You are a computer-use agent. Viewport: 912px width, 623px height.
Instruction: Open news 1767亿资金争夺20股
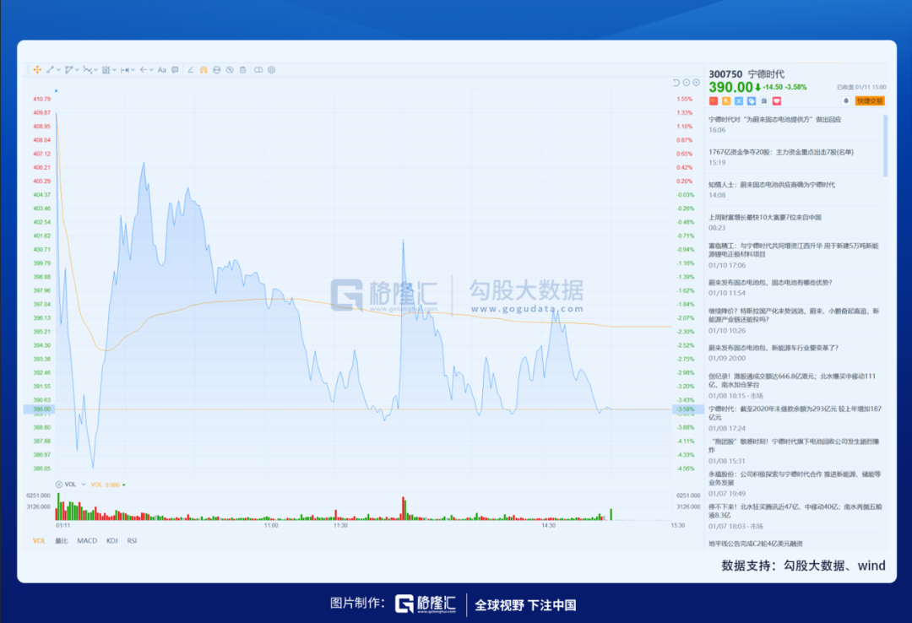[x=781, y=152]
